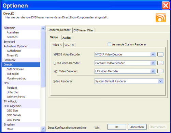Image resolution: width=171 pixels, height=133 pixels.
Task: Open Zeige Konfigurationsverzeichnis link
Action: coord(67,128)
